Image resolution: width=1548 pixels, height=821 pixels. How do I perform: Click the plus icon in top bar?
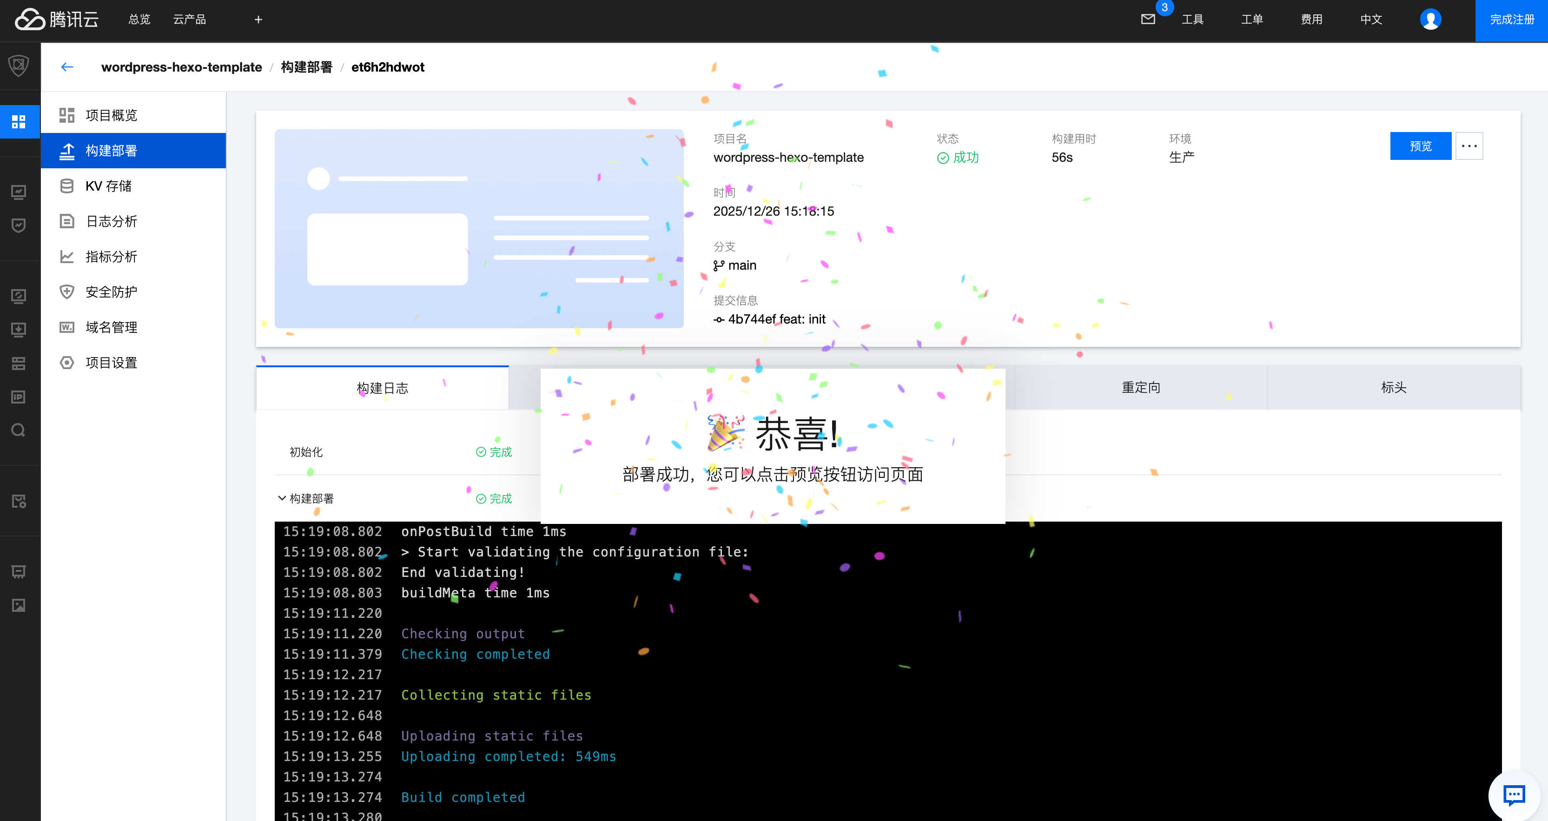point(258,20)
